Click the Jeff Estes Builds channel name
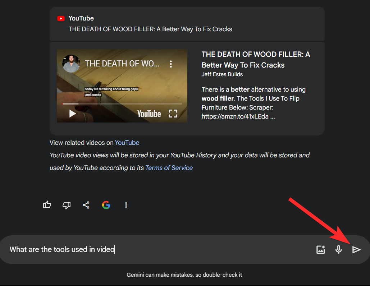Image resolution: width=370 pixels, height=286 pixels. click(x=222, y=74)
